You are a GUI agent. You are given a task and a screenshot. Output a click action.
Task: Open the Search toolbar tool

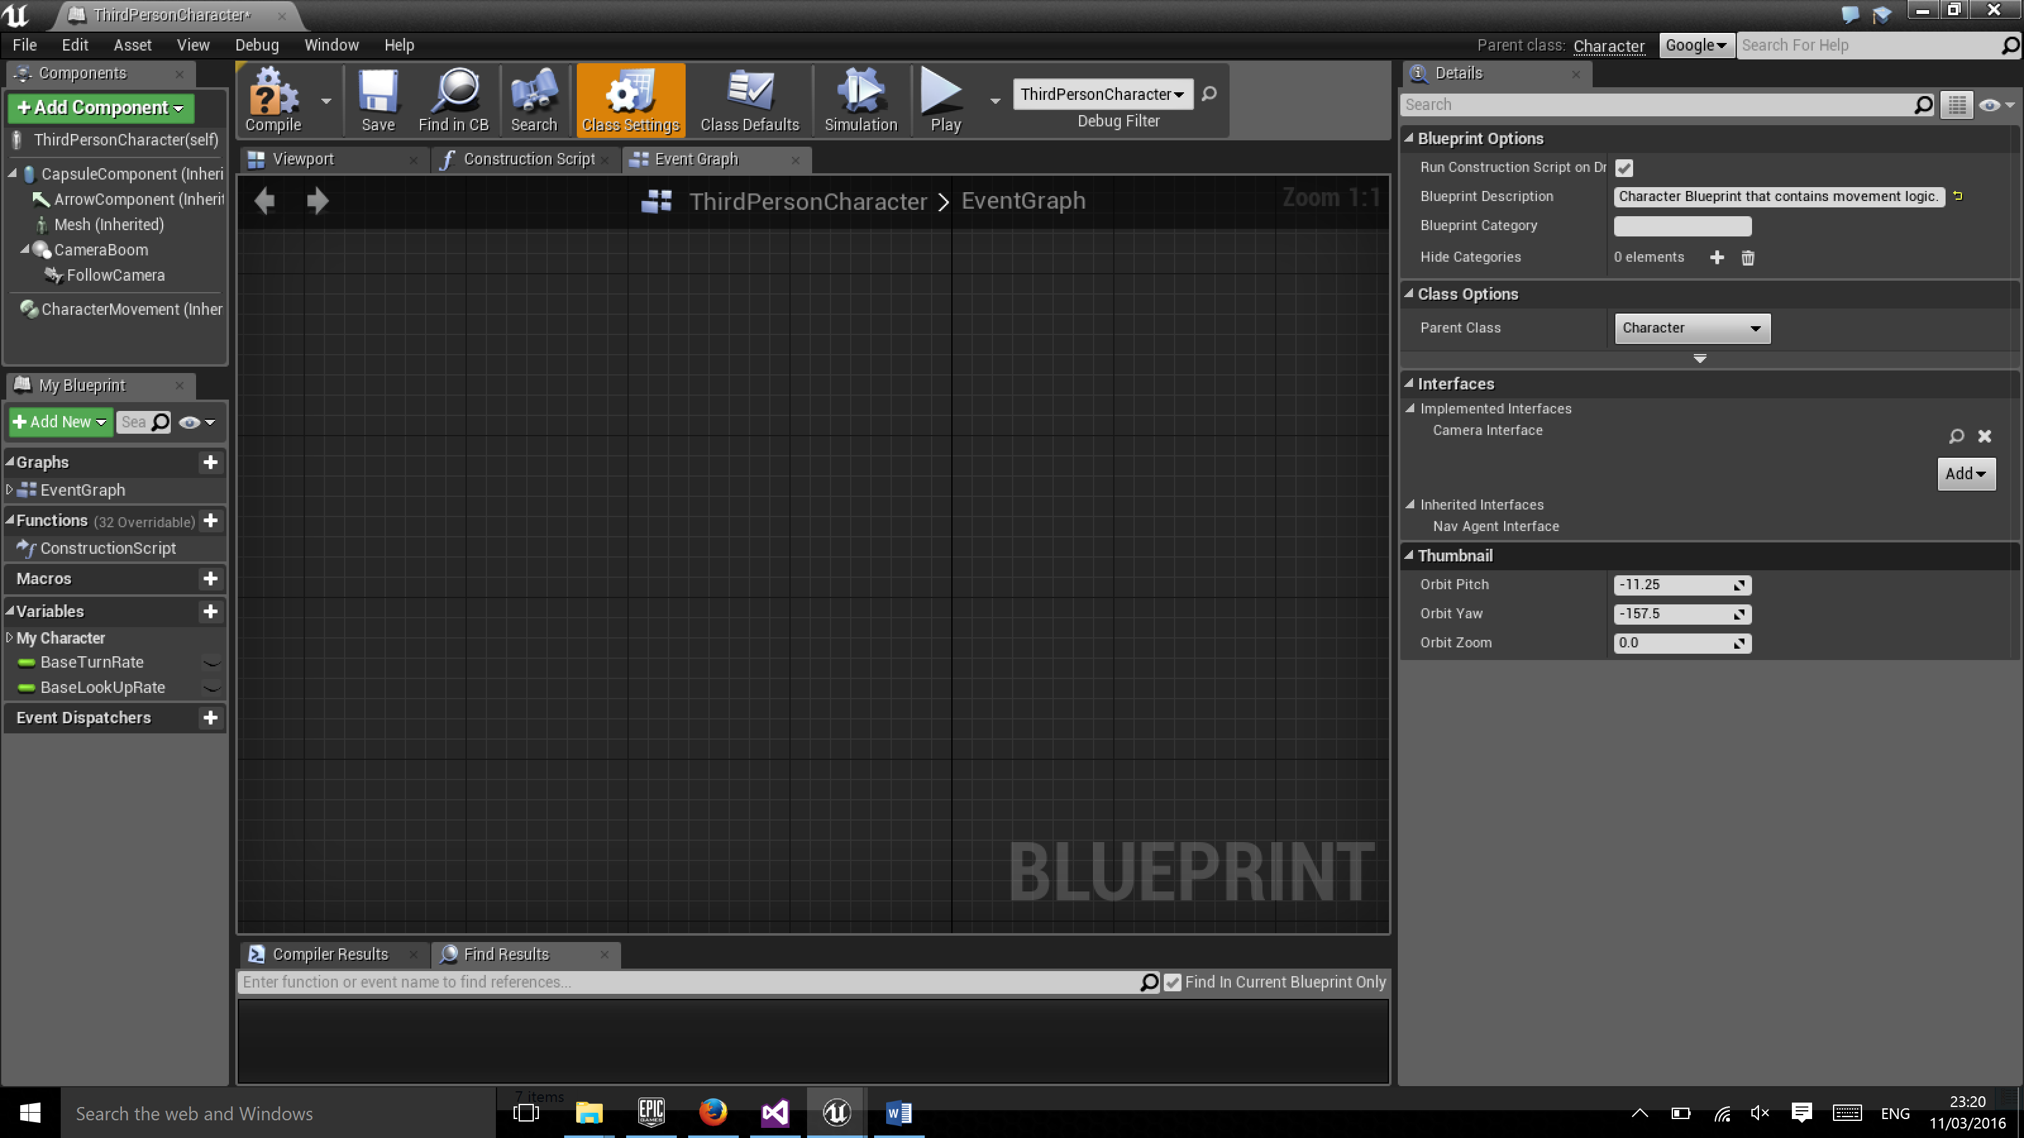point(533,101)
